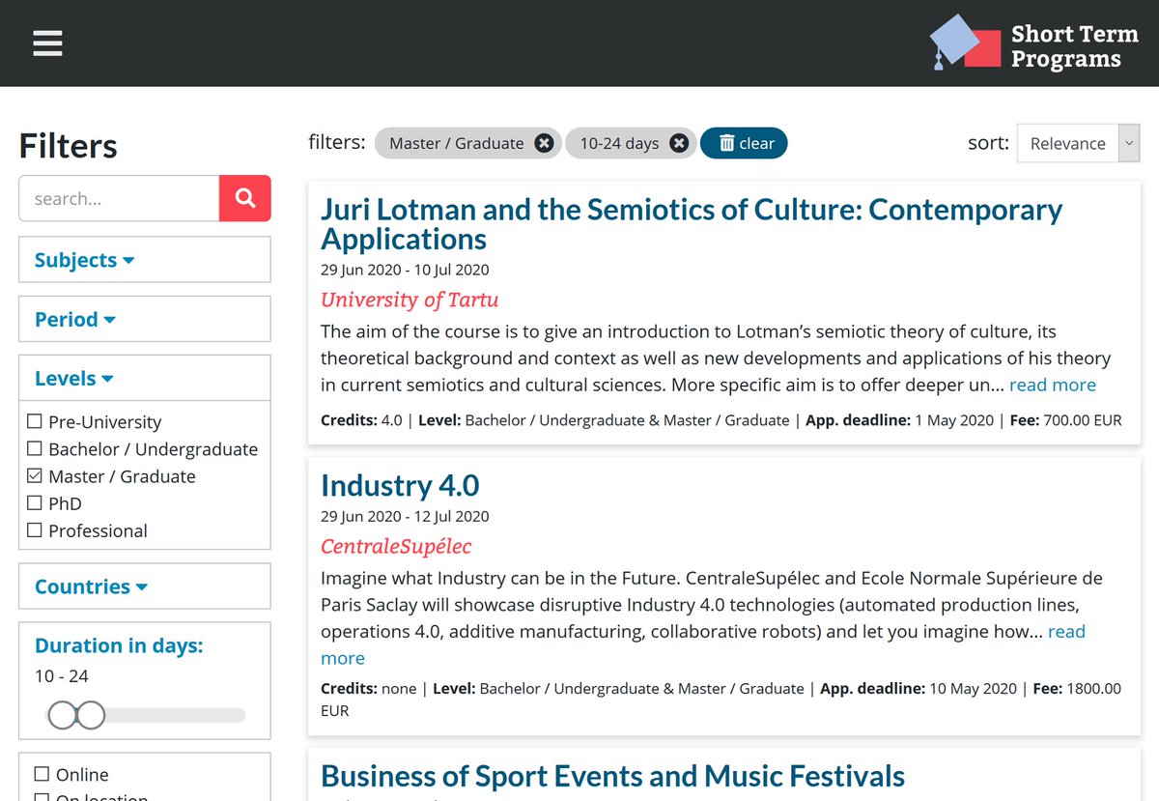1159x801 pixels.
Task: Check the PhD level checkbox
Action: point(35,502)
